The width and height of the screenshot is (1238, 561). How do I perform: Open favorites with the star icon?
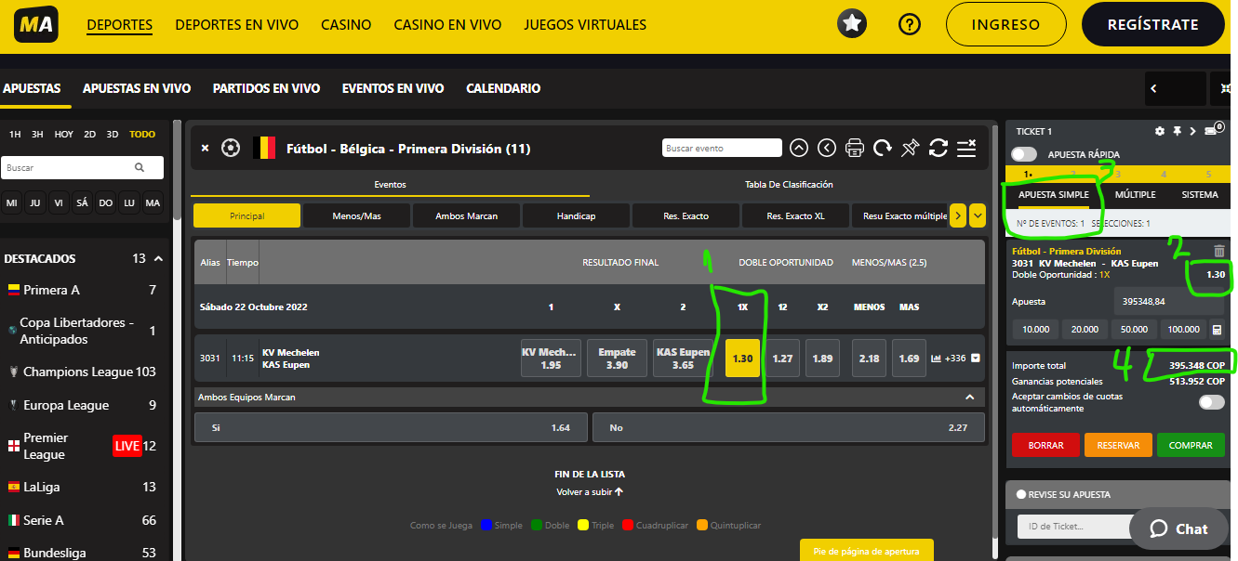point(852,24)
